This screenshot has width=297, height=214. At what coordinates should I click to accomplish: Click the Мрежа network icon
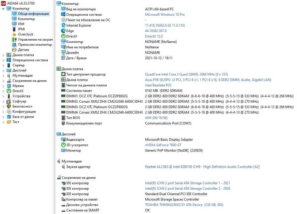tap(9, 86)
